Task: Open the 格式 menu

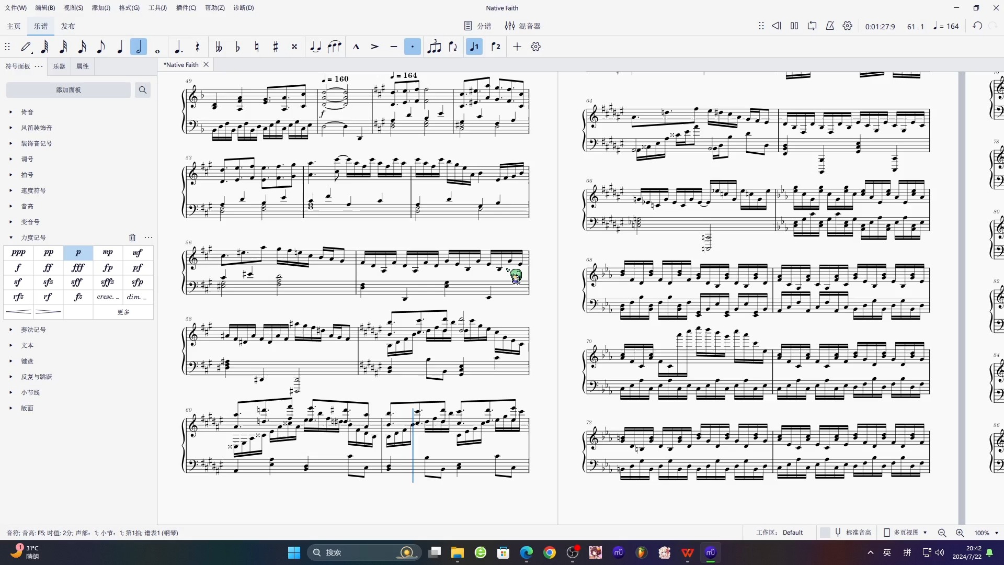Action: coord(129,8)
